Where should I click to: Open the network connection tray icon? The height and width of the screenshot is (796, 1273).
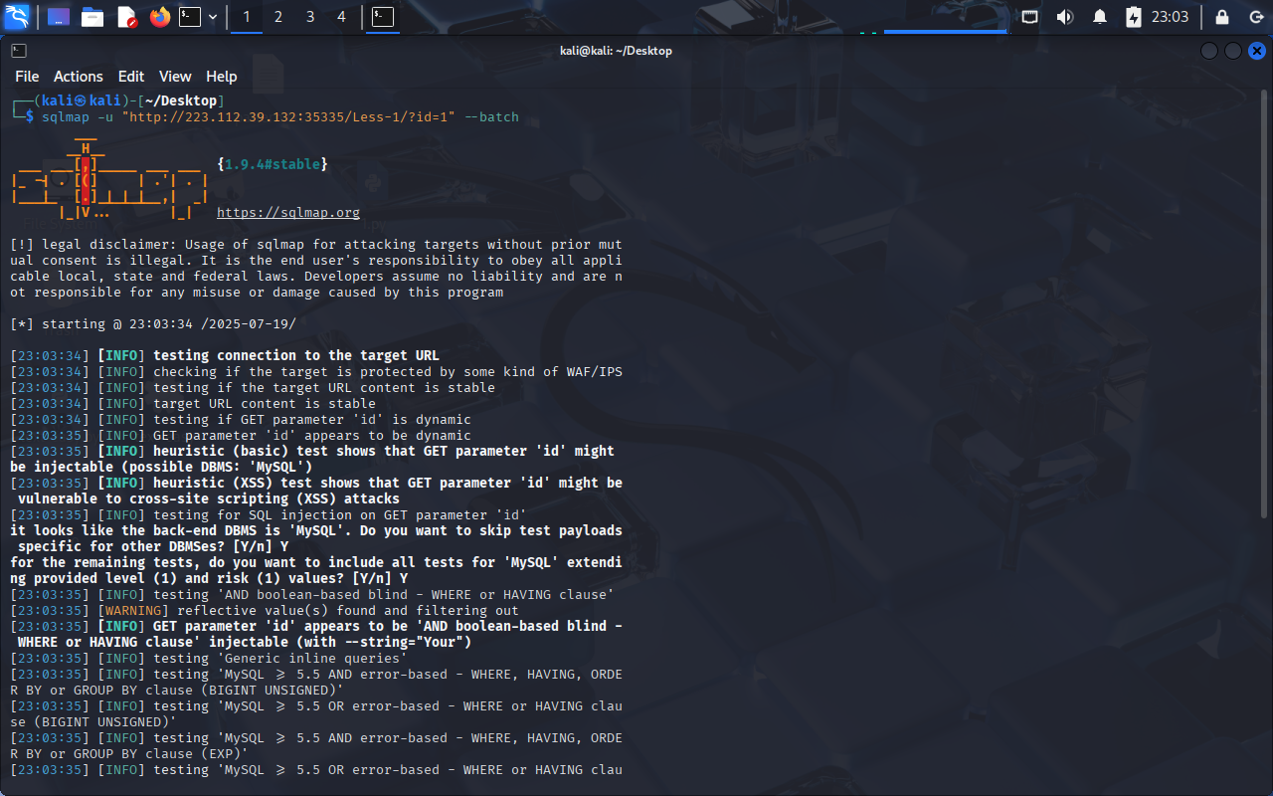(1030, 17)
